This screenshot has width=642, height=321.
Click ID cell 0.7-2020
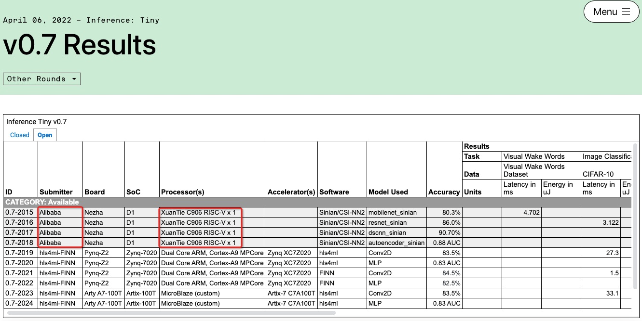pos(21,263)
